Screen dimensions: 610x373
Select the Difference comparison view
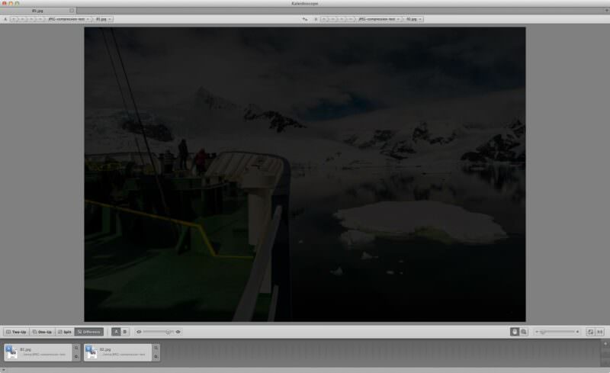89,332
